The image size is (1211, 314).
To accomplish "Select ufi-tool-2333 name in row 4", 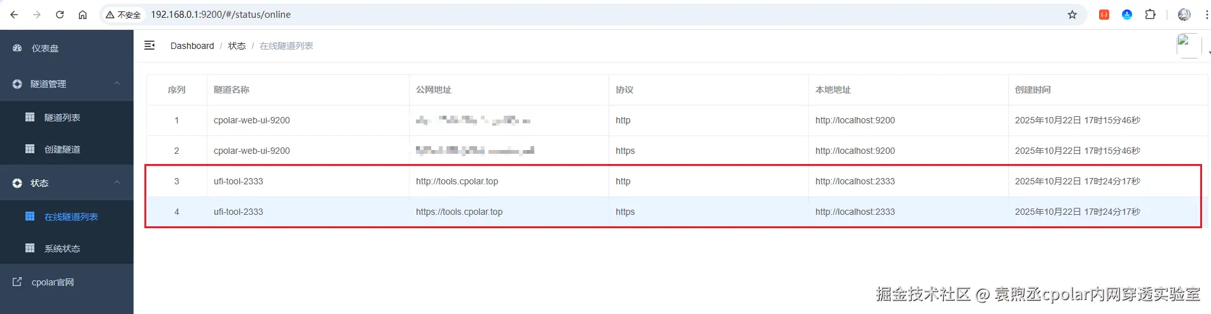I will [239, 212].
